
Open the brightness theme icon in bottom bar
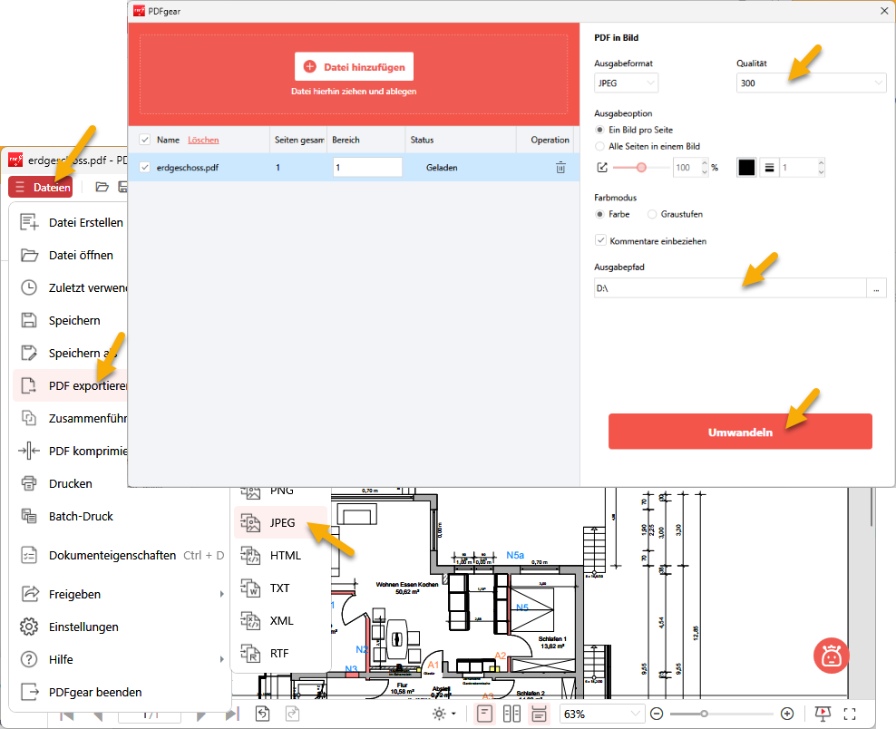(440, 714)
